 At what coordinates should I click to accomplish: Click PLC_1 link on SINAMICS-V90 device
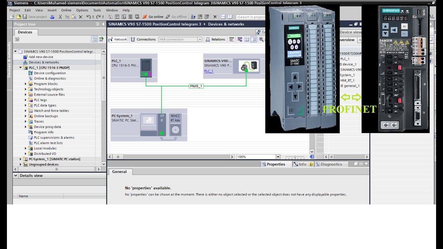209,71
